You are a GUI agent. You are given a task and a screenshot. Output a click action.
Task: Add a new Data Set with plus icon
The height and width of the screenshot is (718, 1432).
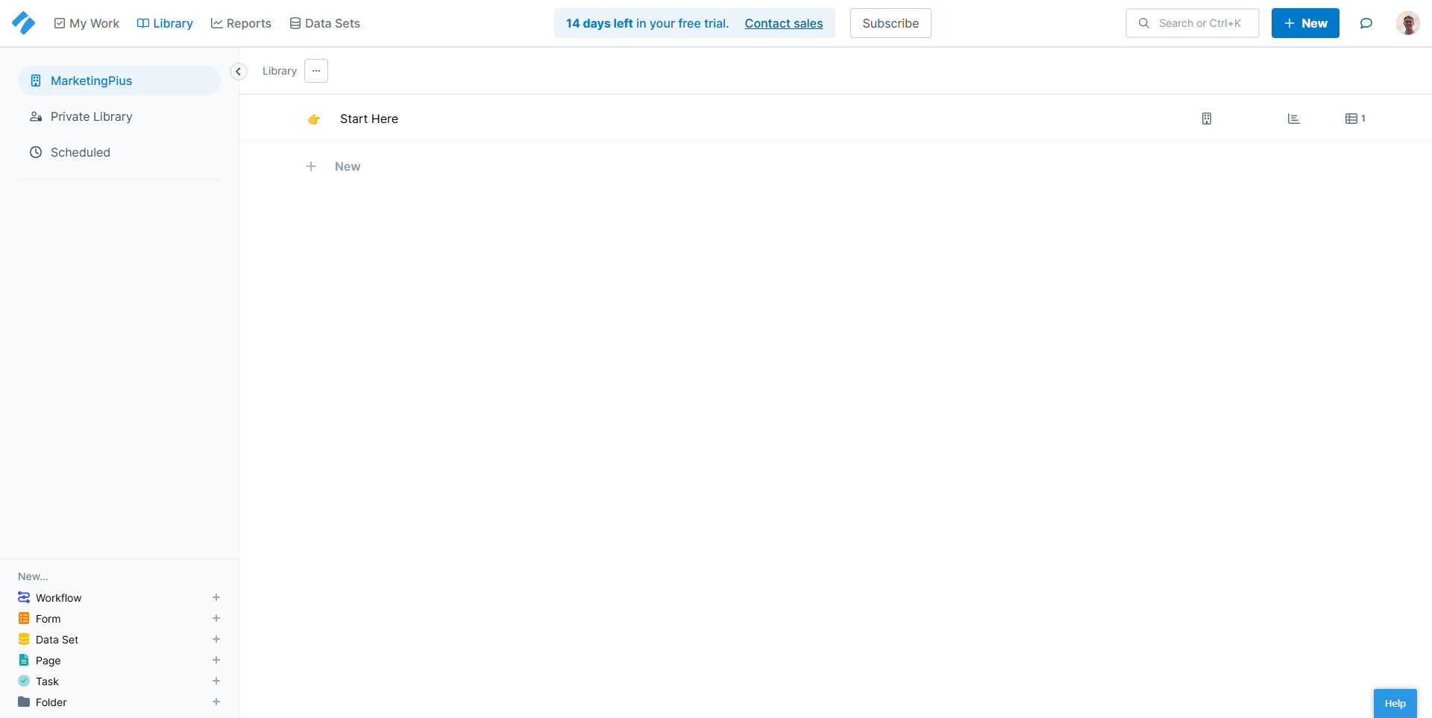point(216,639)
